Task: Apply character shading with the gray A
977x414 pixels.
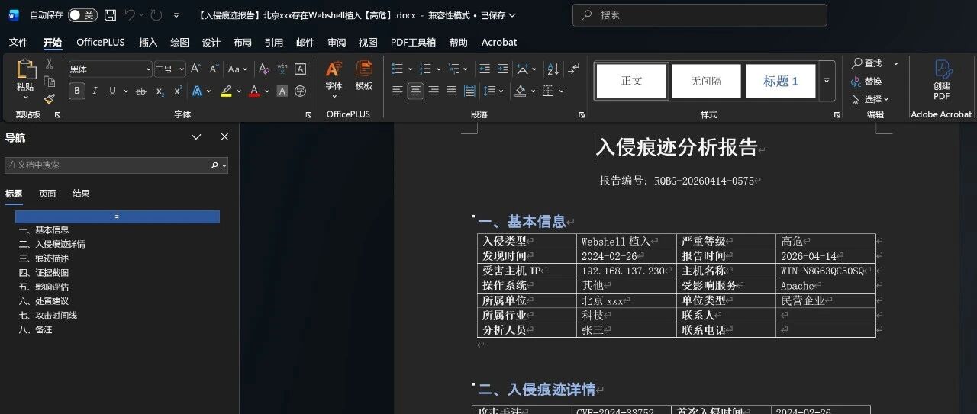Action: pyautogui.click(x=282, y=91)
